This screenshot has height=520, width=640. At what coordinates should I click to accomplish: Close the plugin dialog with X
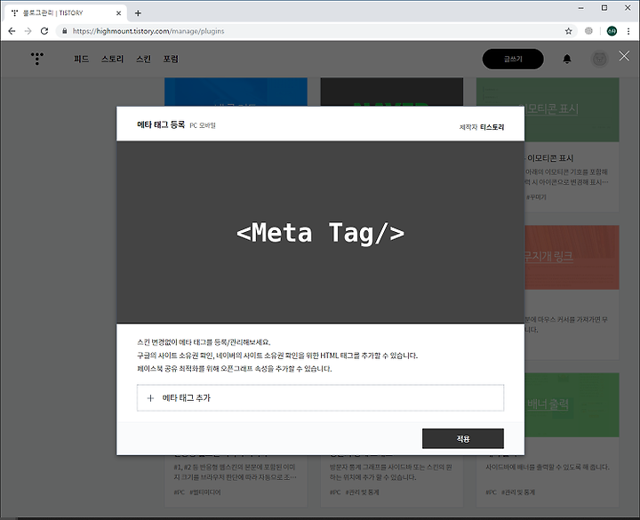pyautogui.click(x=624, y=56)
